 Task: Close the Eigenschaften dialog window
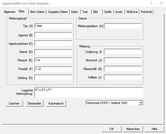pyautogui.click(x=161, y=3)
